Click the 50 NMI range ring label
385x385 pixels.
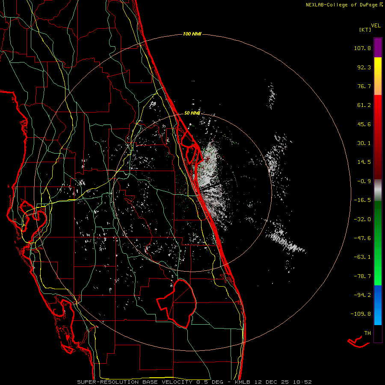click(192, 113)
